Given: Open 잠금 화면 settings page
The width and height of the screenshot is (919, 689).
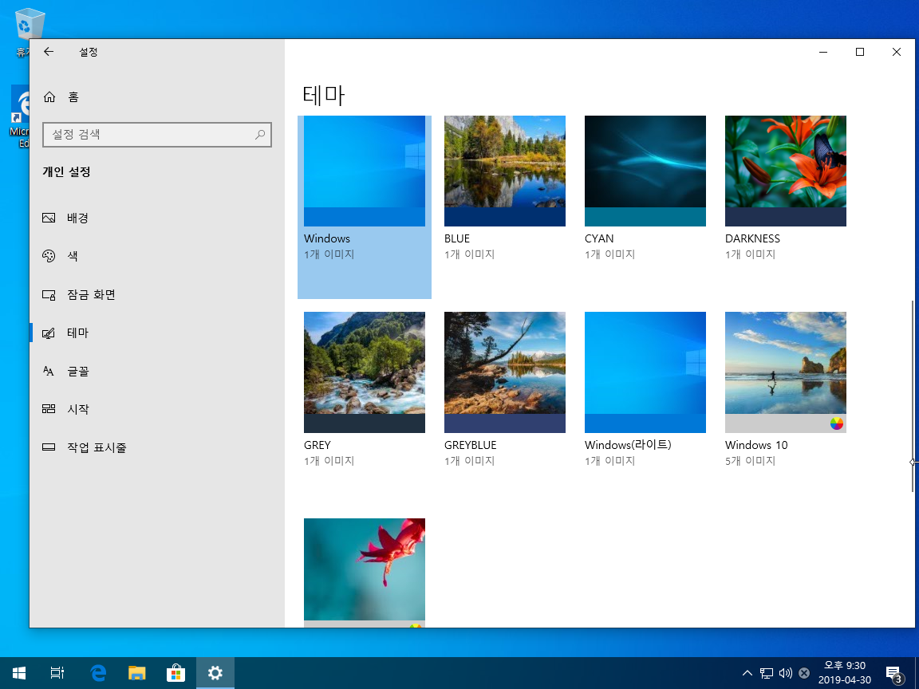Looking at the screenshot, I should (x=157, y=295).
